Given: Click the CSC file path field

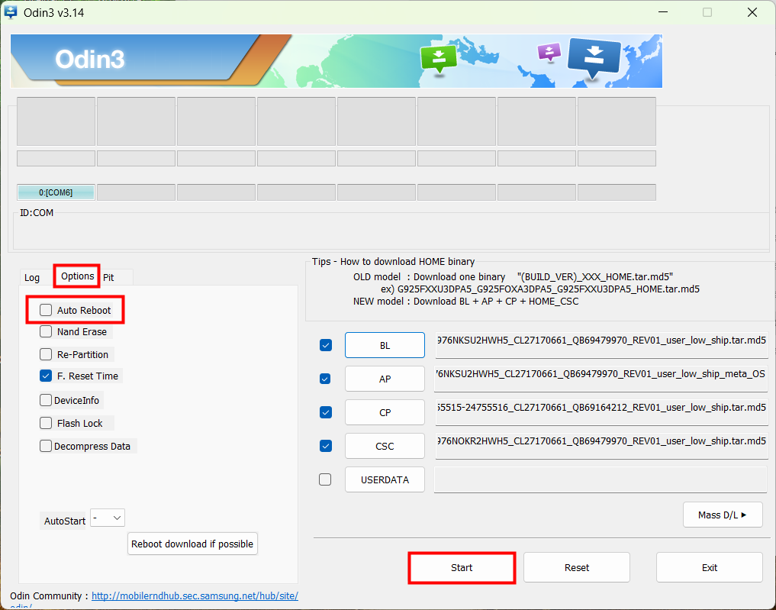Looking at the screenshot, I should [x=601, y=446].
